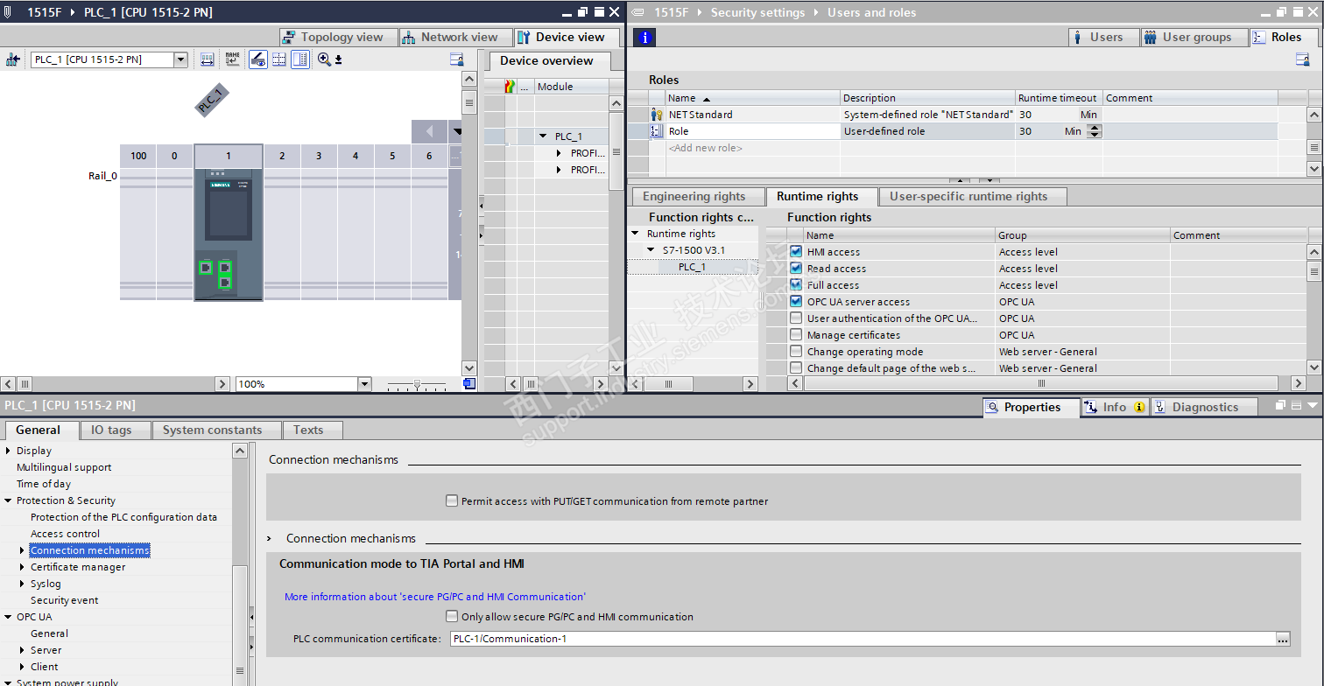Screen dimensions: 1324x686
Task: Collapse the S7-1500 V3.1 node
Action: 651,250
